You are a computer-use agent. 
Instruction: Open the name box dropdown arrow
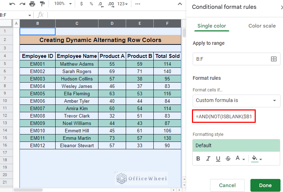30,16
